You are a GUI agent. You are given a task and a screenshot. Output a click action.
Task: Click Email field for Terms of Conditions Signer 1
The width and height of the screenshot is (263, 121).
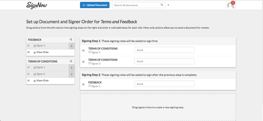(164, 50)
